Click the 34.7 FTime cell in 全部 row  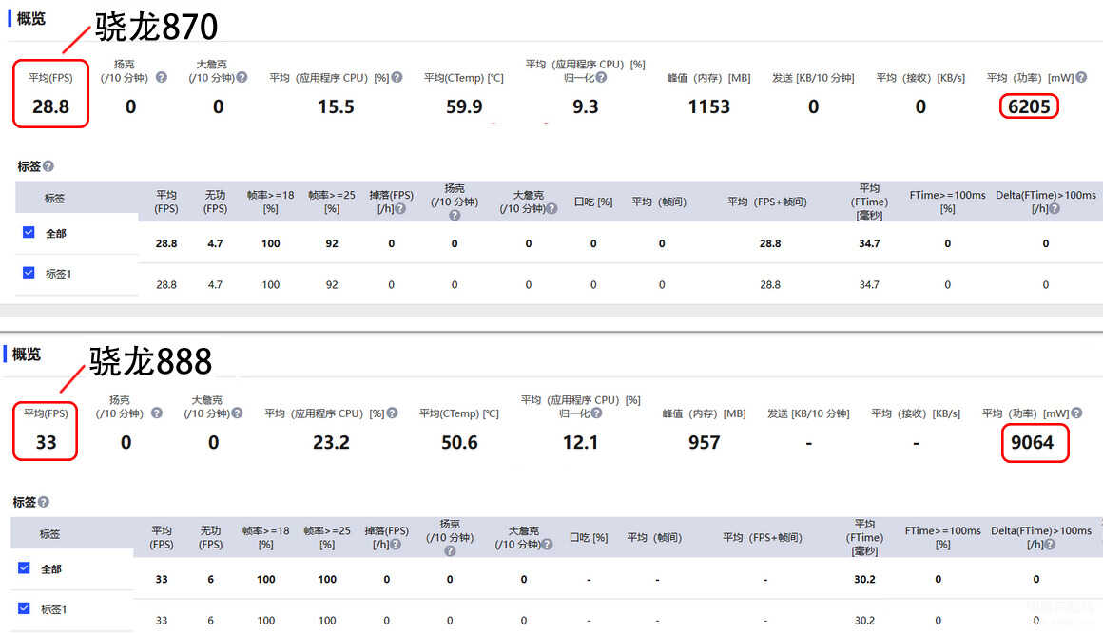pos(869,243)
